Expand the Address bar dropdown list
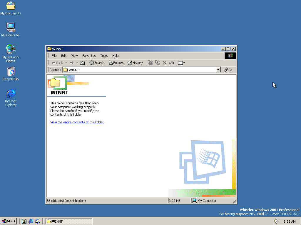301x225 pixels. coord(218,70)
